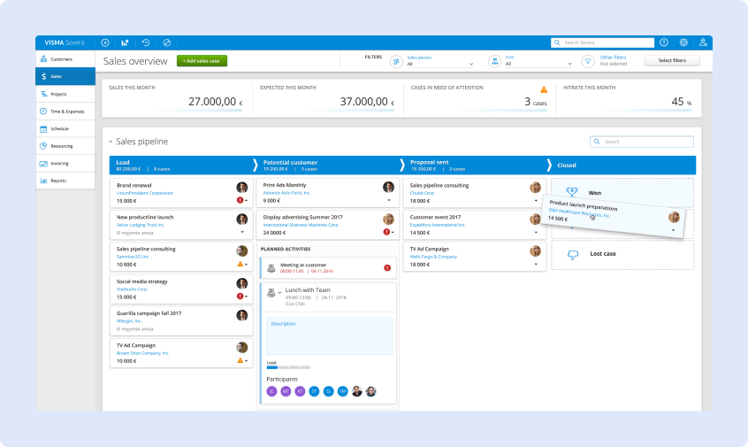Open Time & Expenses in the sidebar
This screenshot has height=447, width=748.
point(65,112)
